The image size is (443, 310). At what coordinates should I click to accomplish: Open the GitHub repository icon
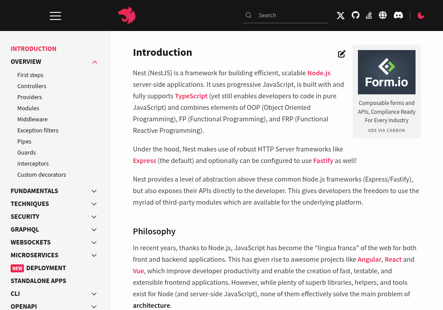[x=355, y=15]
